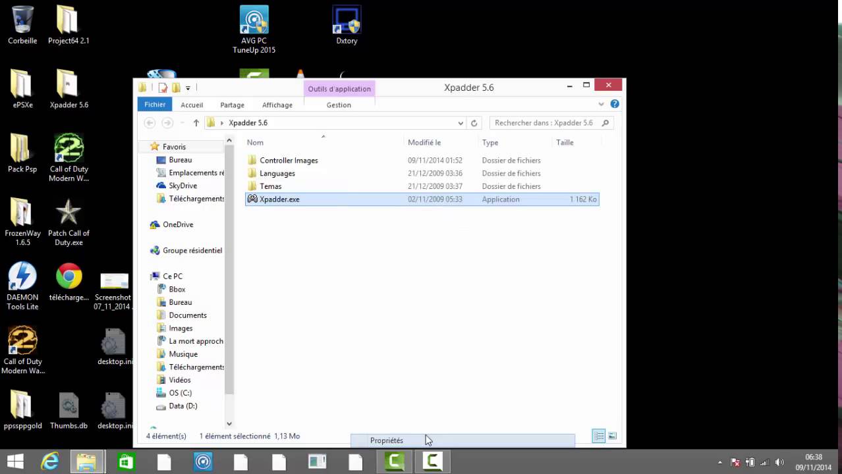Select Call of Duty Modern W... shortcut beside Pack Psp
This screenshot has width=842, height=474.
pyautogui.click(x=69, y=158)
